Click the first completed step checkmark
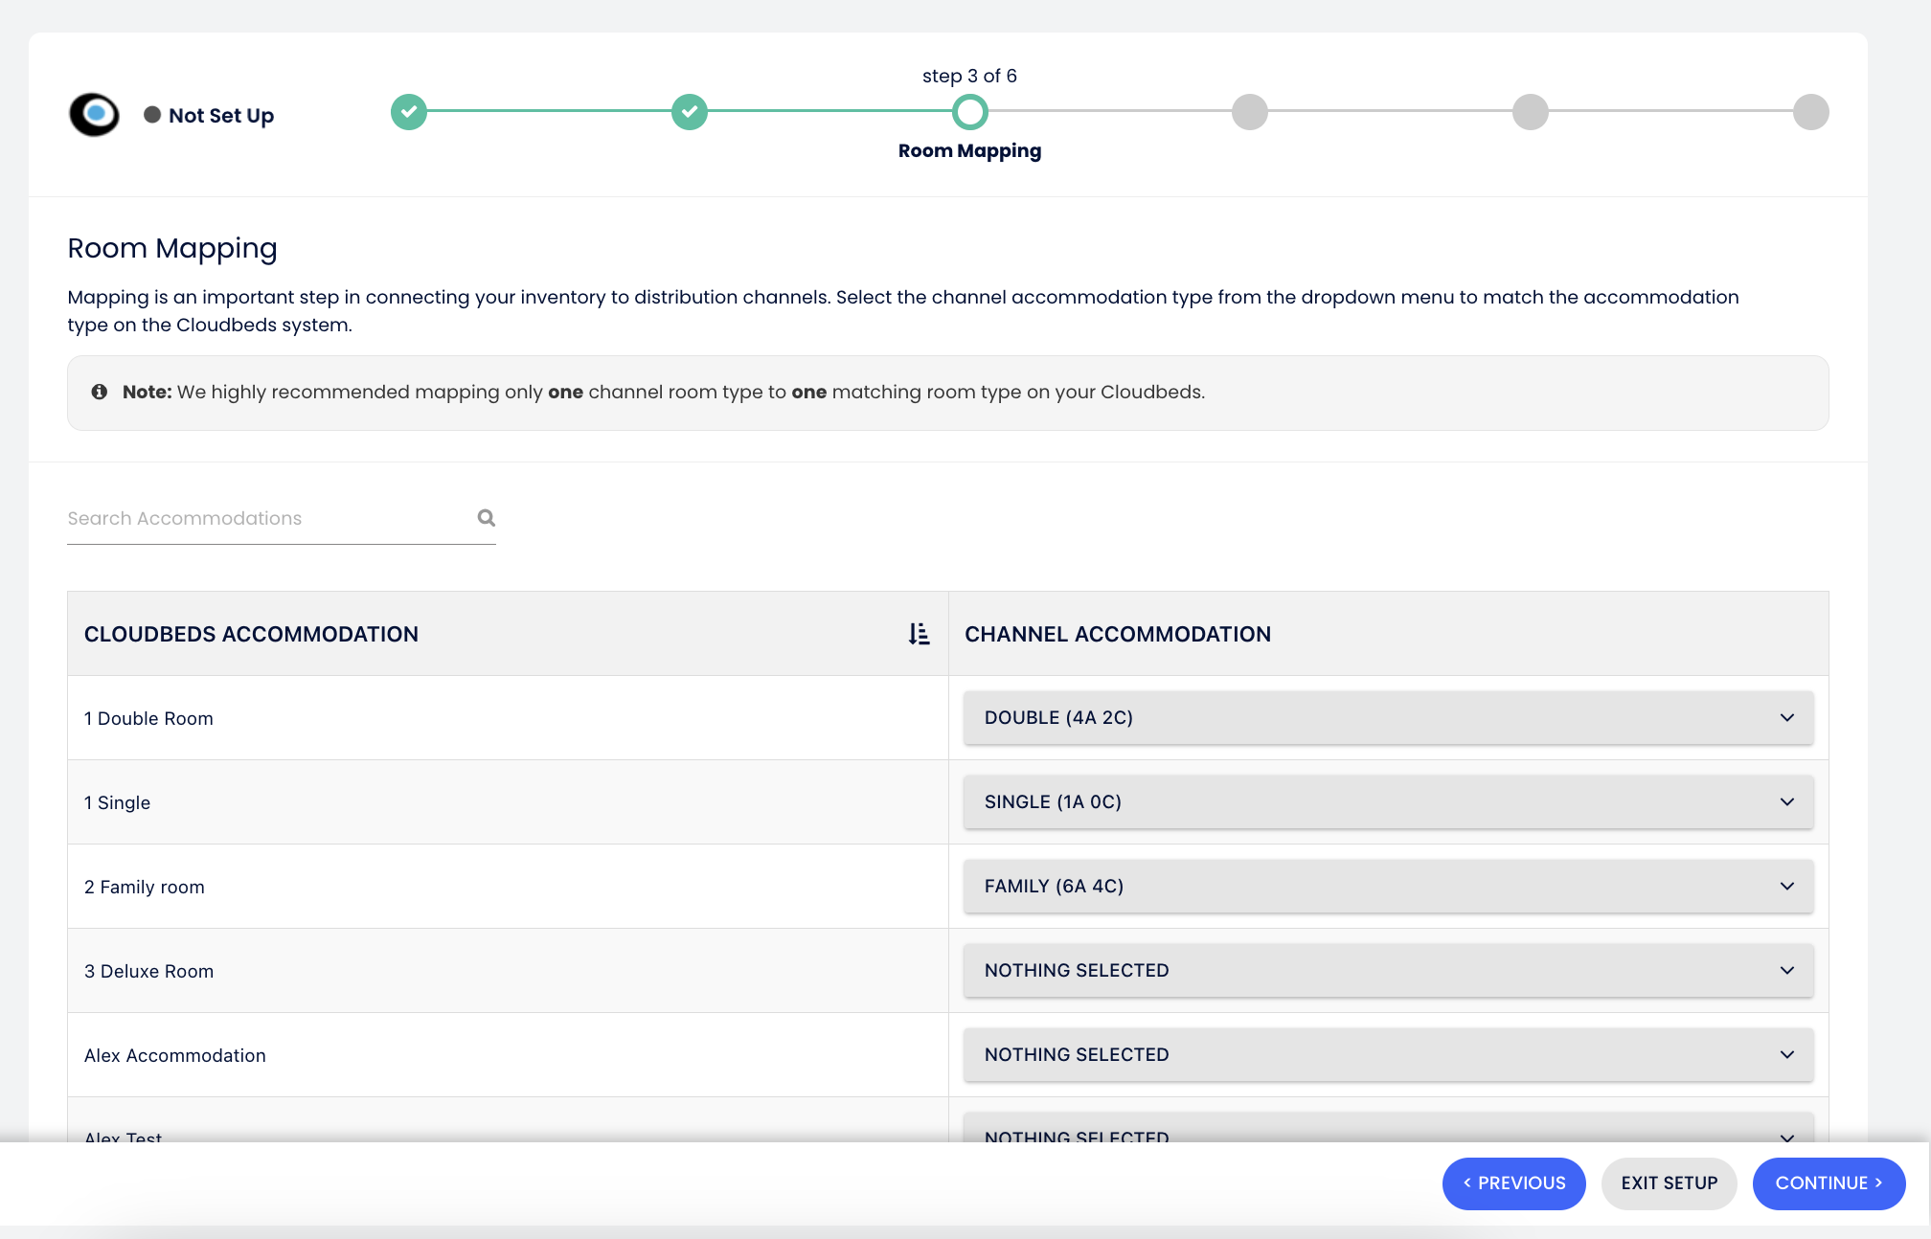 pos(409,112)
